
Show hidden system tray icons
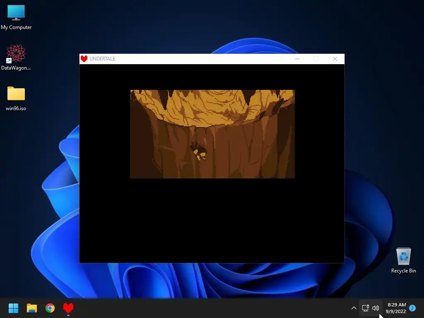click(x=354, y=308)
